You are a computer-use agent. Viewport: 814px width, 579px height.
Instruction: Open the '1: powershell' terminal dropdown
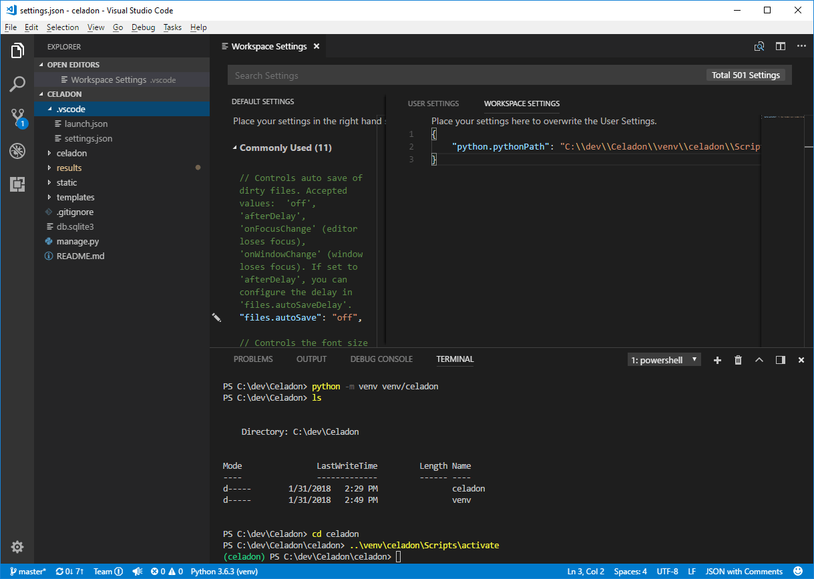tap(664, 359)
